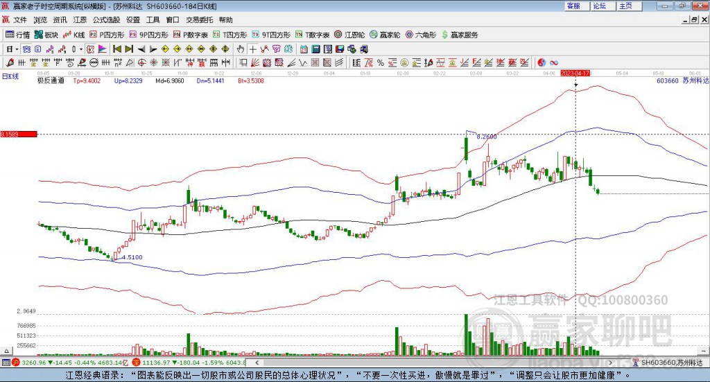This screenshot has width=710, height=382.
Task: Jump to first bar with skip-to-start icon
Action: [x=117, y=49]
